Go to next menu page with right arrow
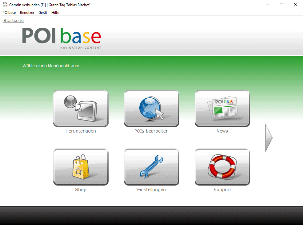 point(269,138)
